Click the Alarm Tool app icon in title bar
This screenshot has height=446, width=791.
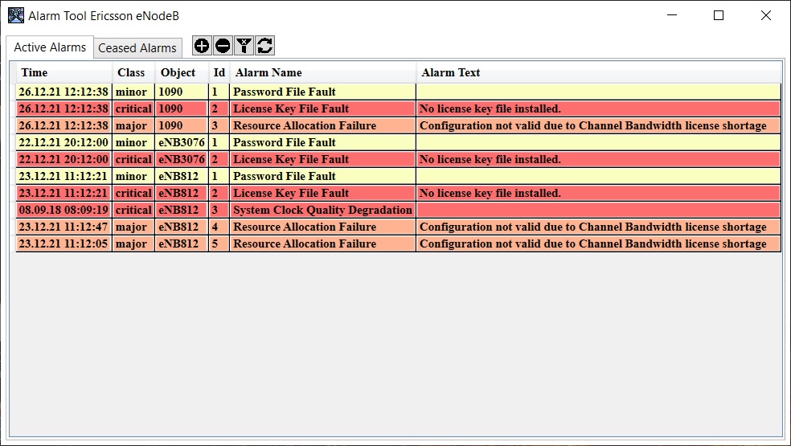[x=15, y=15]
